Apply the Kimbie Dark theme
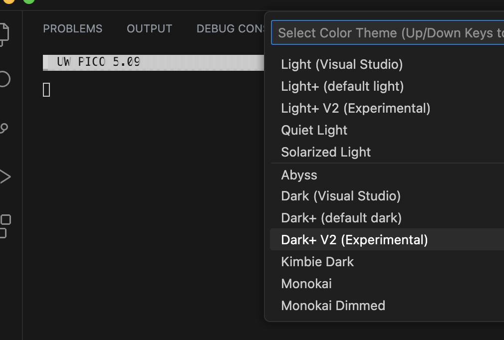Viewport: 504px width, 340px height. pyautogui.click(x=317, y=261)
